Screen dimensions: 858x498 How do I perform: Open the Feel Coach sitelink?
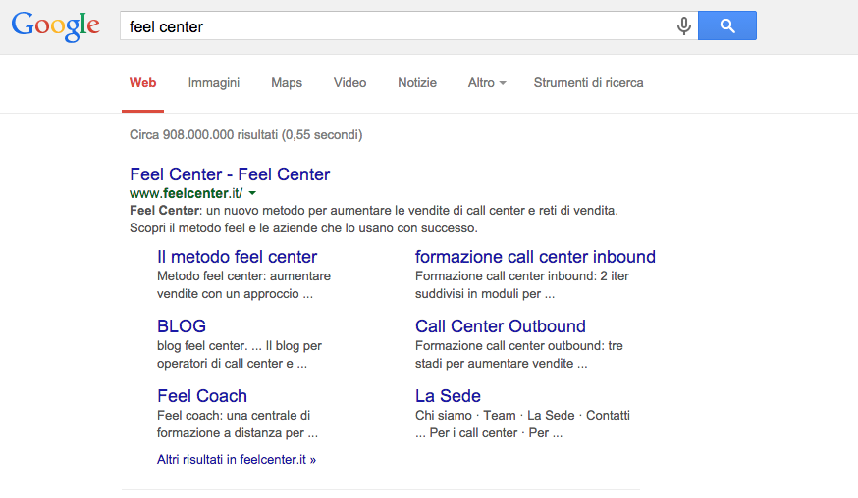tap(202, 395)
